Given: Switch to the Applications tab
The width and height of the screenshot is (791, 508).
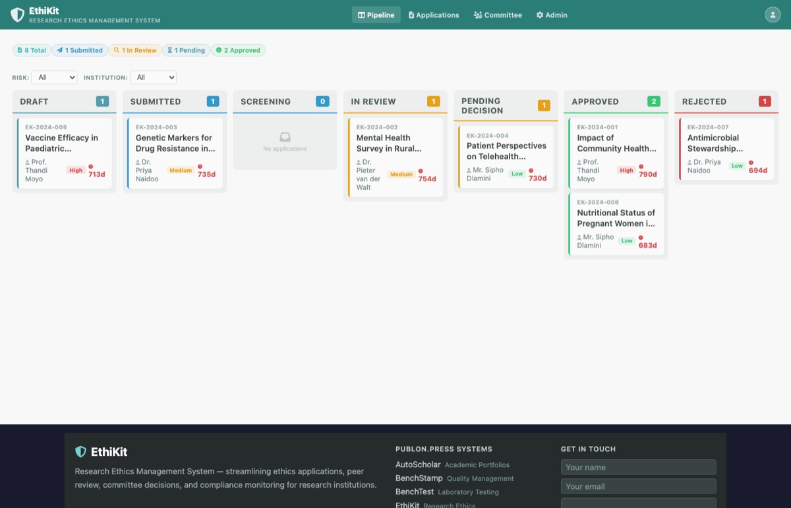Looking at the screenshot, I should [434, 14].
